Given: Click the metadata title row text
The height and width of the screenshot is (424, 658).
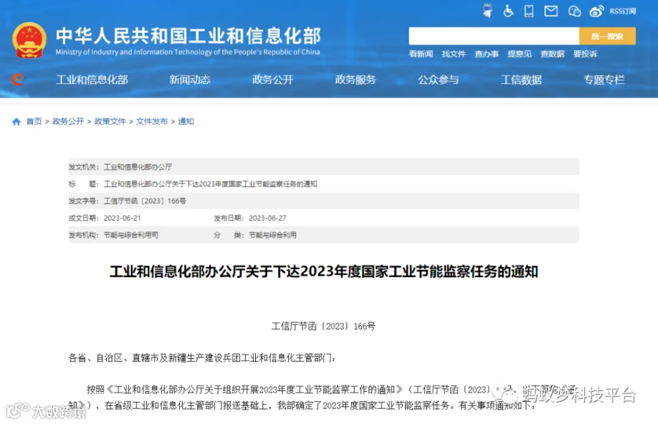Looking at the screenshot, I should tap(211, 184).
